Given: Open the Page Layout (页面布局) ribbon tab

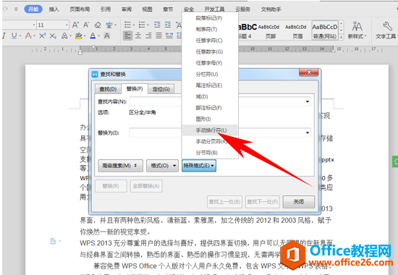Looking at the screenshot, I should tap(80, 9).
